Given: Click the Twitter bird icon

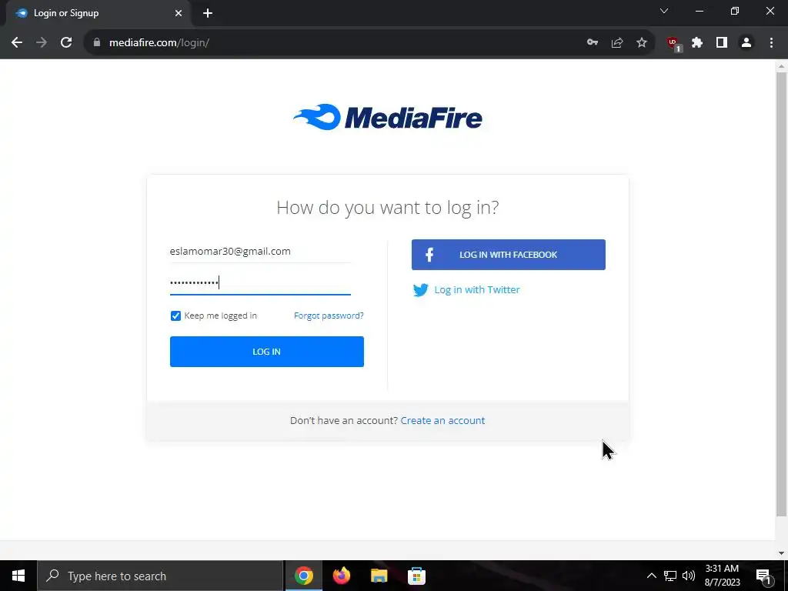Looking at the screenshot, I should (x=421, y=290).
